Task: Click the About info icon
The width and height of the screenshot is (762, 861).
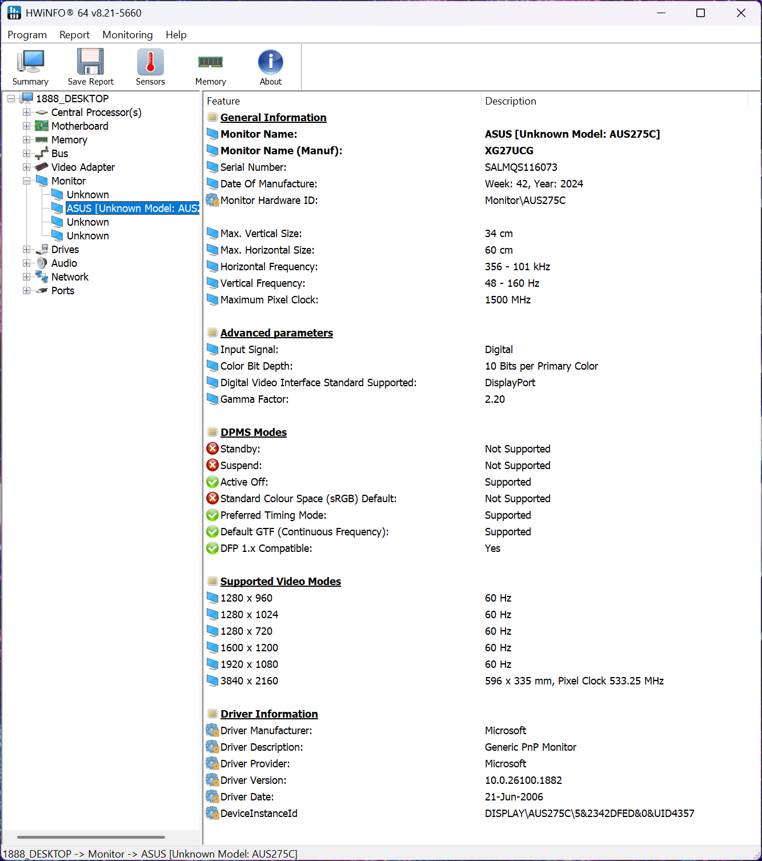Action: (x=271, y=62)
